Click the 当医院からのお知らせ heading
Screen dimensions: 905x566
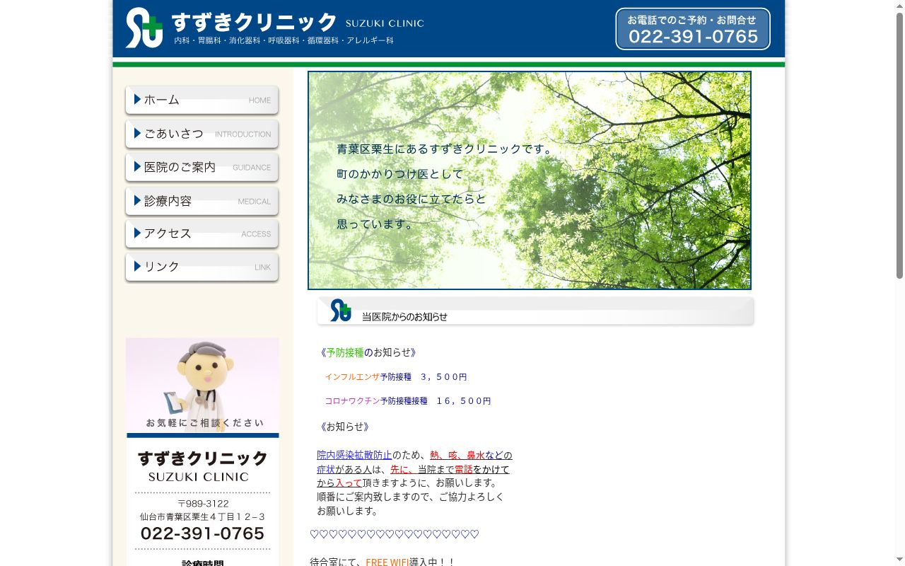(404, 317)
